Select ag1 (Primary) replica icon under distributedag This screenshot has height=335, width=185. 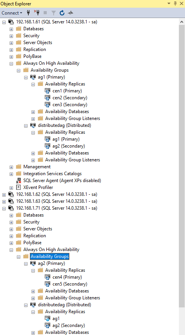47,139
